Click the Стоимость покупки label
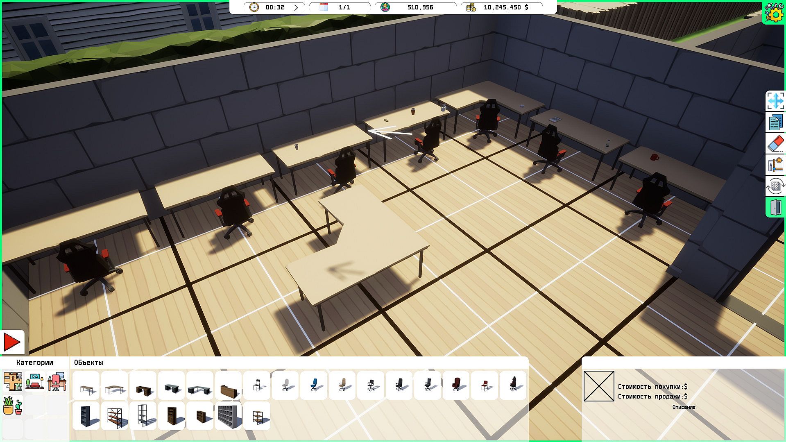 click(652, 387)
